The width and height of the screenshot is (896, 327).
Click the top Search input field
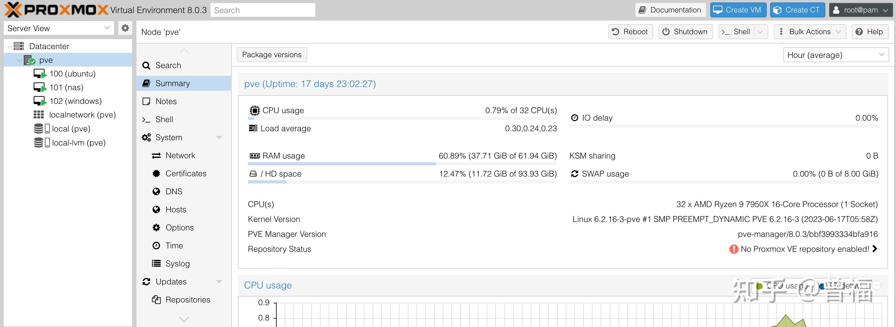(x=263, y=10)
